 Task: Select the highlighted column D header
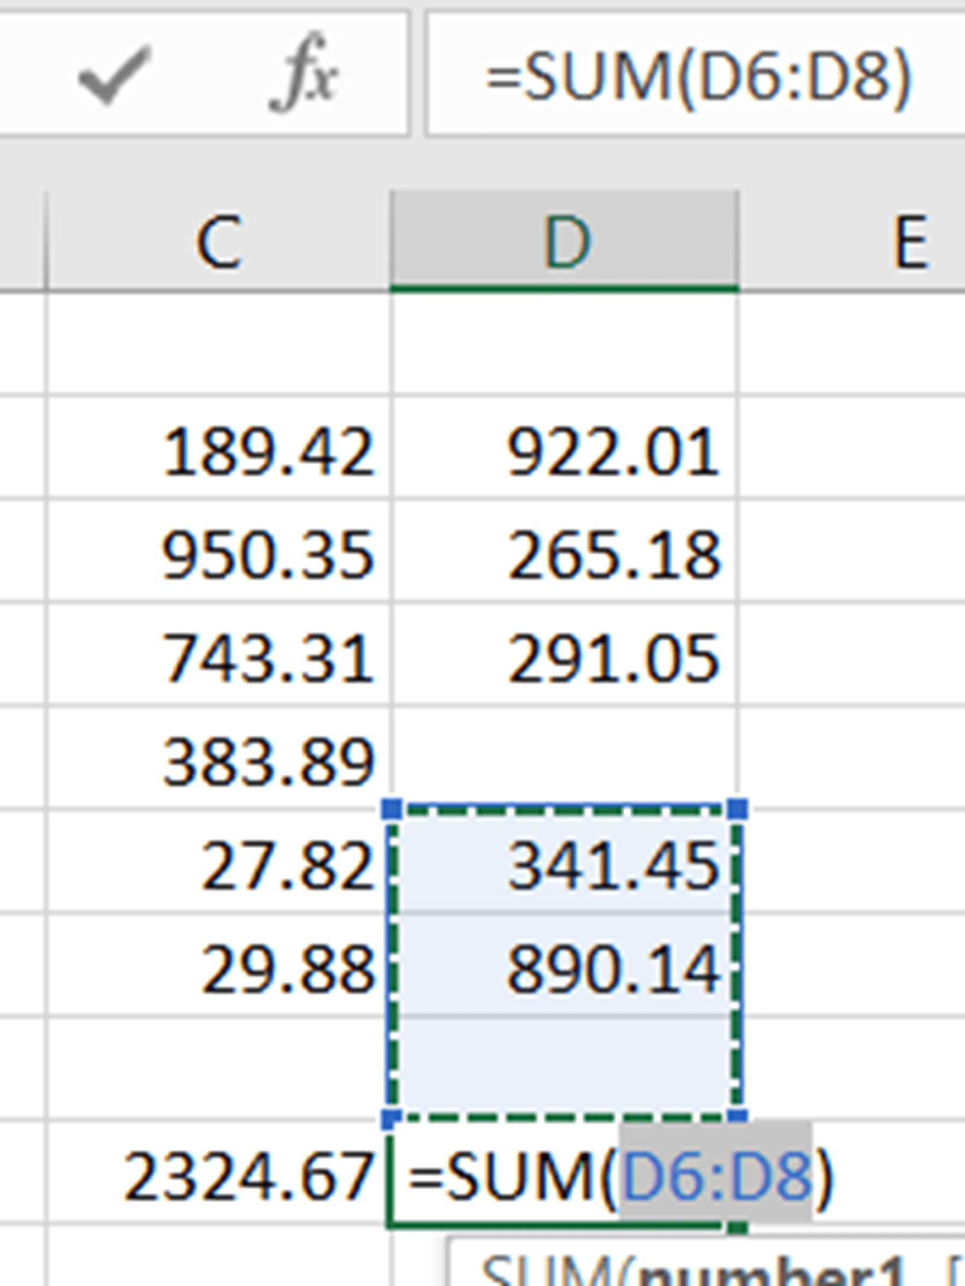point(565,242)
